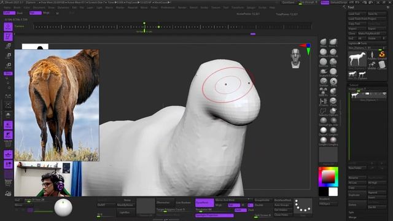Select the Move brush icon
This screenshot has width=393, height=221.
pos(324,42)
